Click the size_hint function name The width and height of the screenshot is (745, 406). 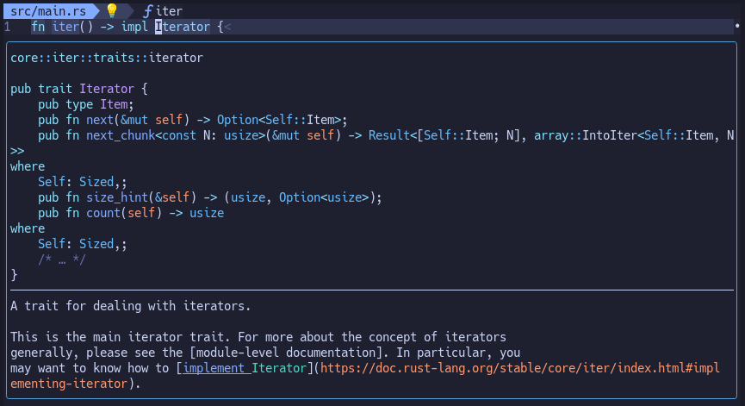[117, 197]
